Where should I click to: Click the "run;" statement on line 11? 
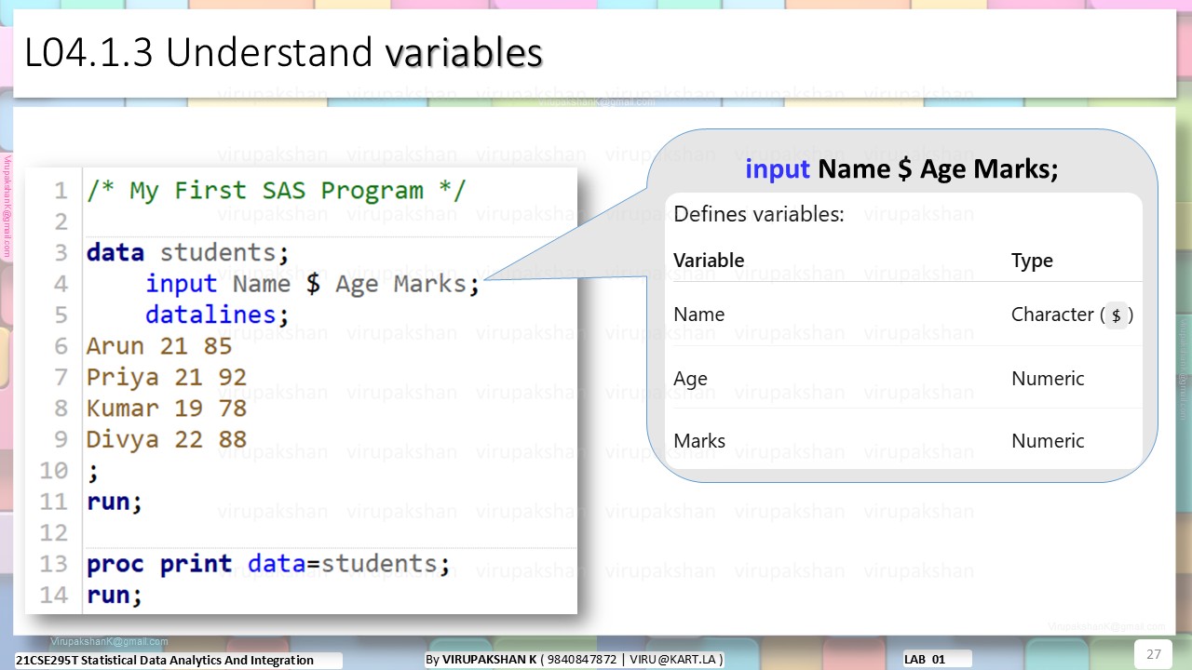coord(115,502)
